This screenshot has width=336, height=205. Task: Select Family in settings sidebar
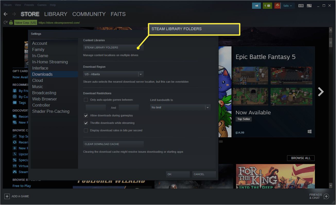[x=54, y=49]
